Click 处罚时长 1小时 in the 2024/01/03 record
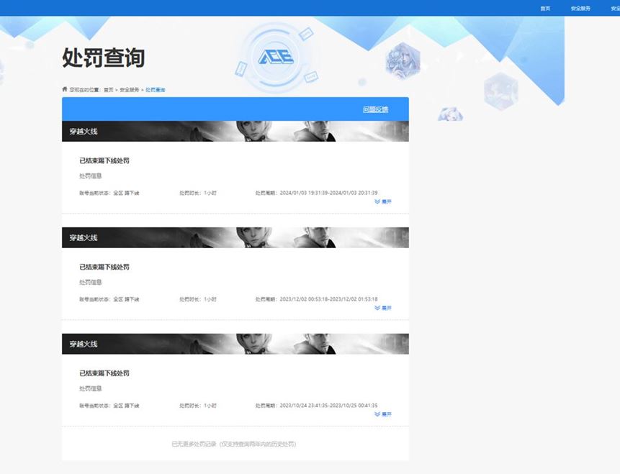Image resolution: width=620 pixels, height=474 pixels. 198,193
